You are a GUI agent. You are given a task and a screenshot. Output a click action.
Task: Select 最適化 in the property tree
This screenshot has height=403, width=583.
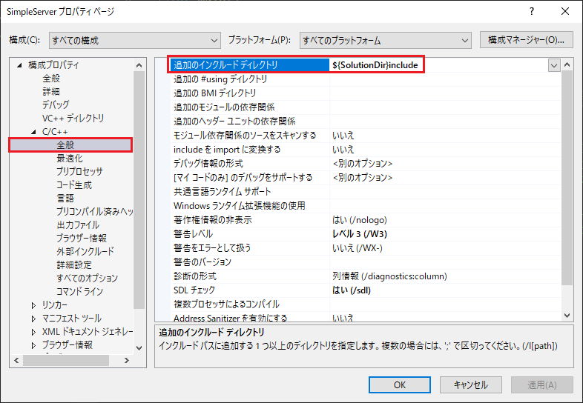(70, 159)
